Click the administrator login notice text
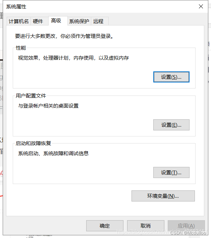 [x=64, y=36]
